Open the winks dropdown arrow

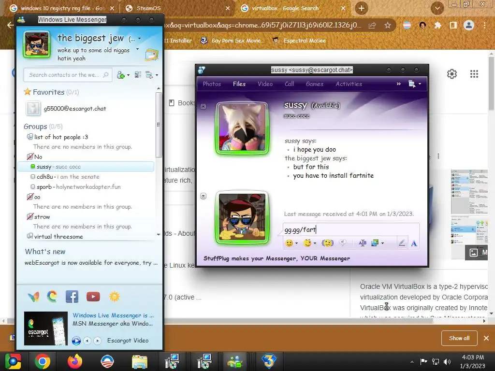[x=315, y=243]
